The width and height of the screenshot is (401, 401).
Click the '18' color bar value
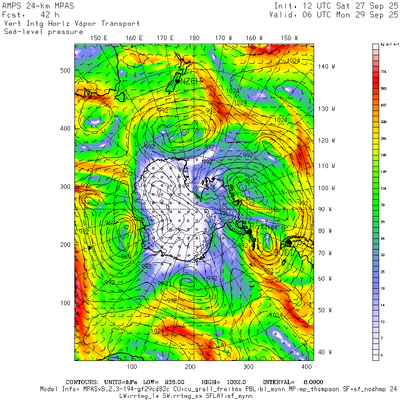pos(383,288)
